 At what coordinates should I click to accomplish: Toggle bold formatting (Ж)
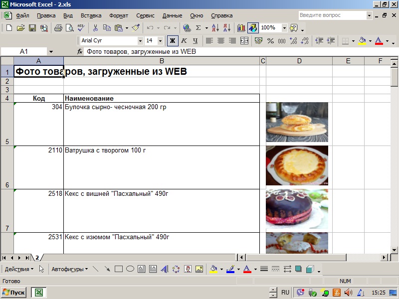173,41
